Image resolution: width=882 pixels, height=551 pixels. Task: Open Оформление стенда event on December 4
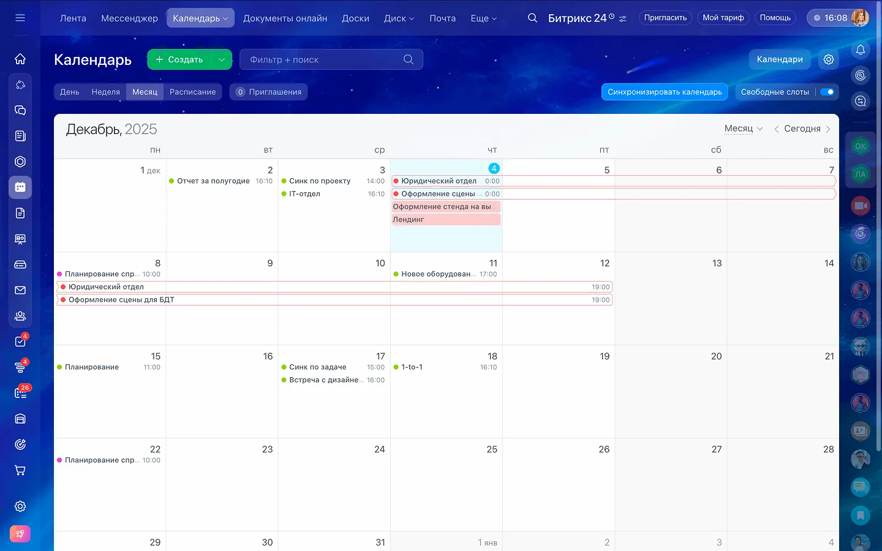coord(446,207)
